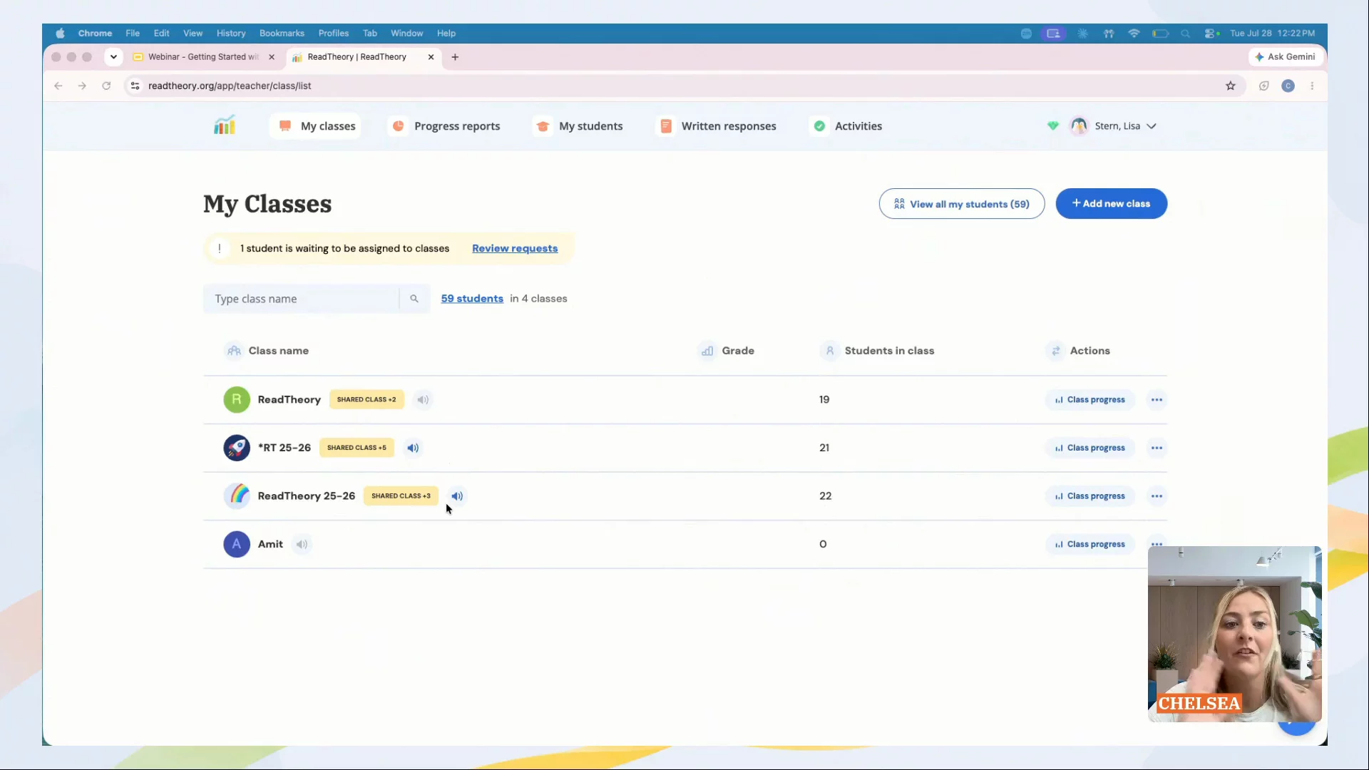The width and height of the screenshot is (1369, 770).
Task: Click the *RT 25-26 rocket class avatar
Action: (x=237, y=448)
